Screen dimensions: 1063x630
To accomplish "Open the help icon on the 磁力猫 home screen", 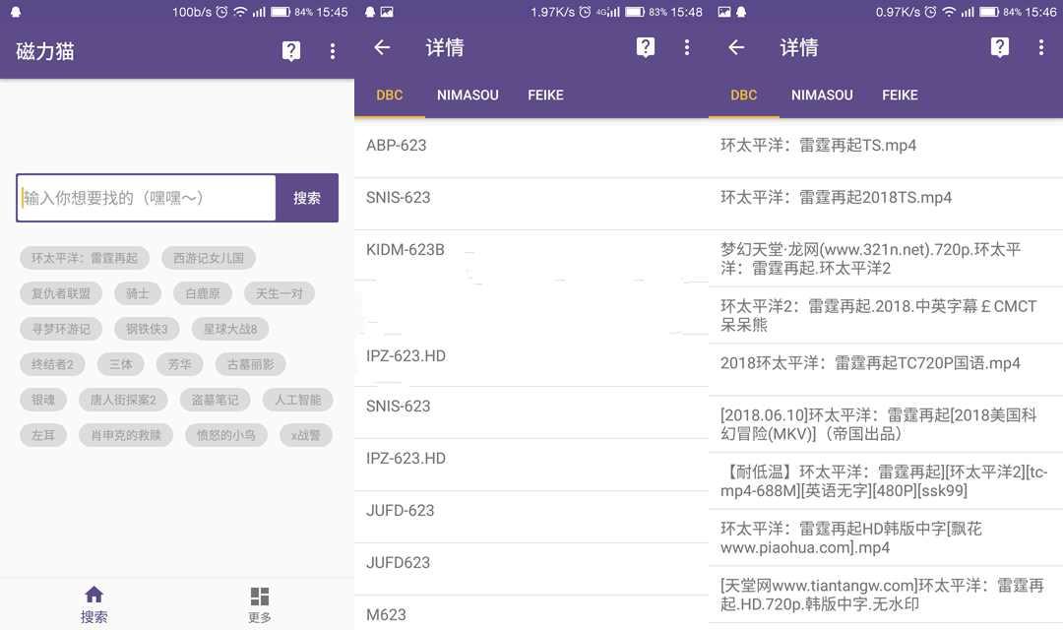I will coord(290,49).
